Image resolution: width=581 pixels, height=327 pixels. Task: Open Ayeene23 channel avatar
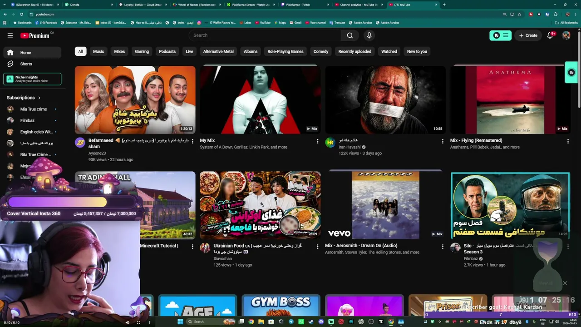pyautogui.click(x=80, y=143)
